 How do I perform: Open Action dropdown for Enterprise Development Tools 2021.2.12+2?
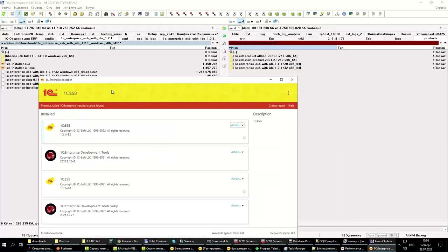coord(237,152)
